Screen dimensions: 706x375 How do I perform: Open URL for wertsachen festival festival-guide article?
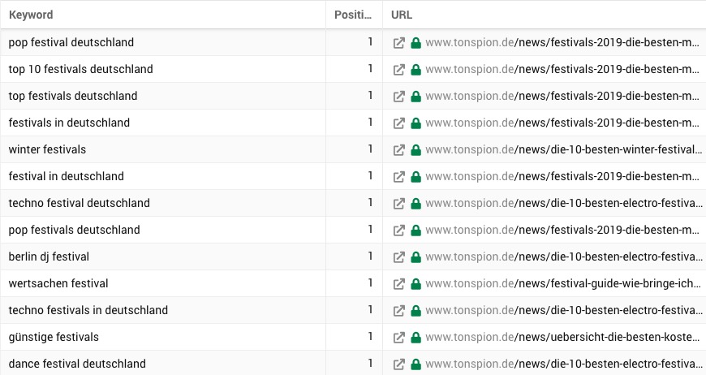pos(563,283)
